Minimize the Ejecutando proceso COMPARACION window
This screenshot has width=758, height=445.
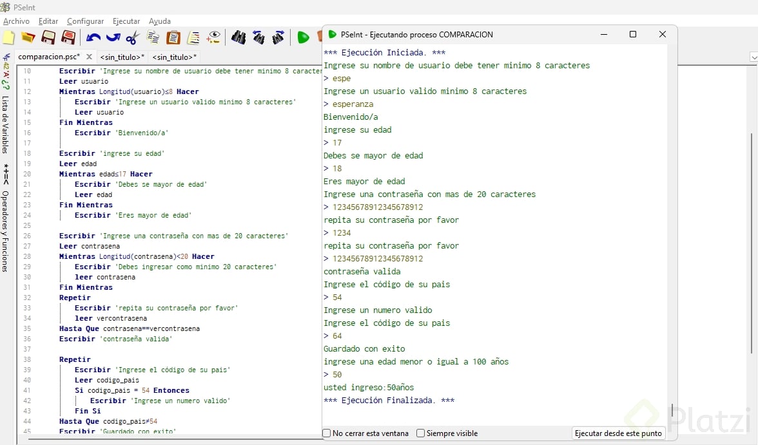pos(604,34)
